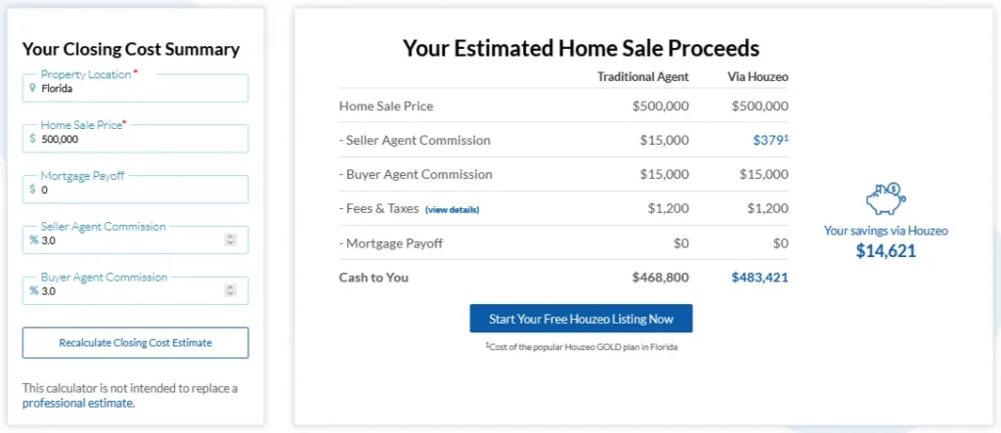The width and height of the screenshot is (1001, 433).
Task: Open the professional estimate link
Action: [x=78, y=403]
